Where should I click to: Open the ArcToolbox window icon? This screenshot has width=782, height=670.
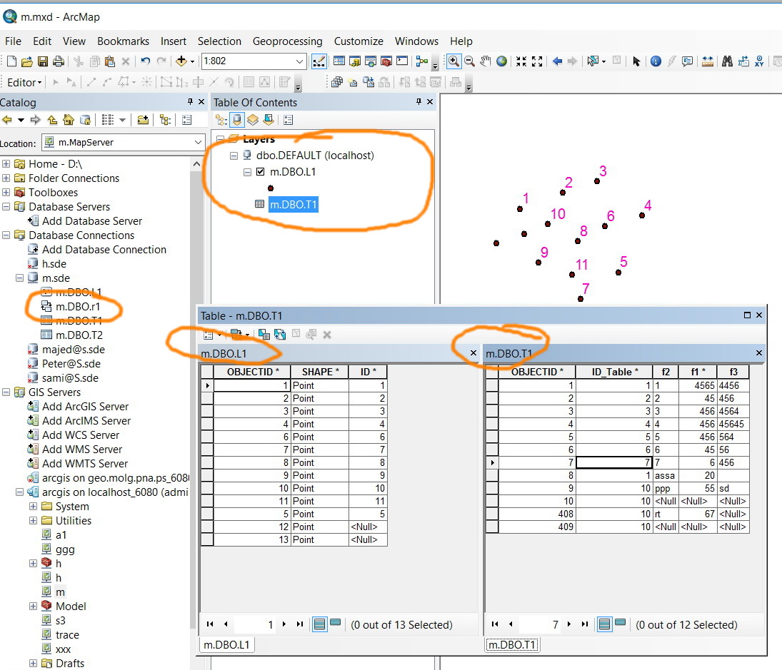coord(386,61)
